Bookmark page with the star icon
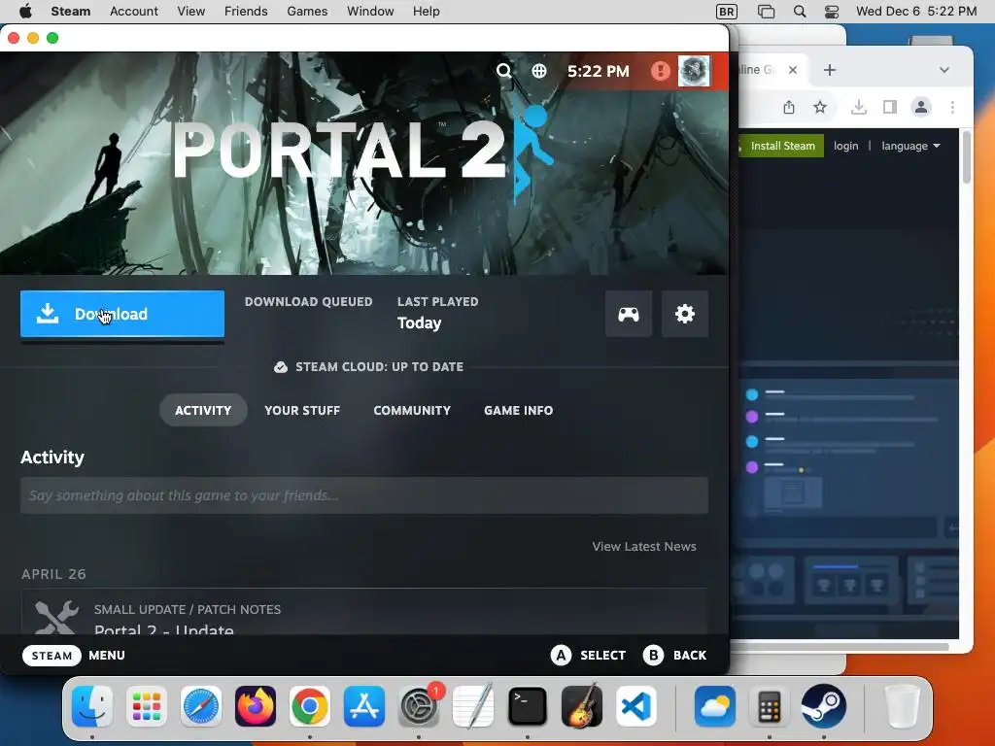Image resolution: width=995 pixels, height=746 pixels. coord(820,107)
